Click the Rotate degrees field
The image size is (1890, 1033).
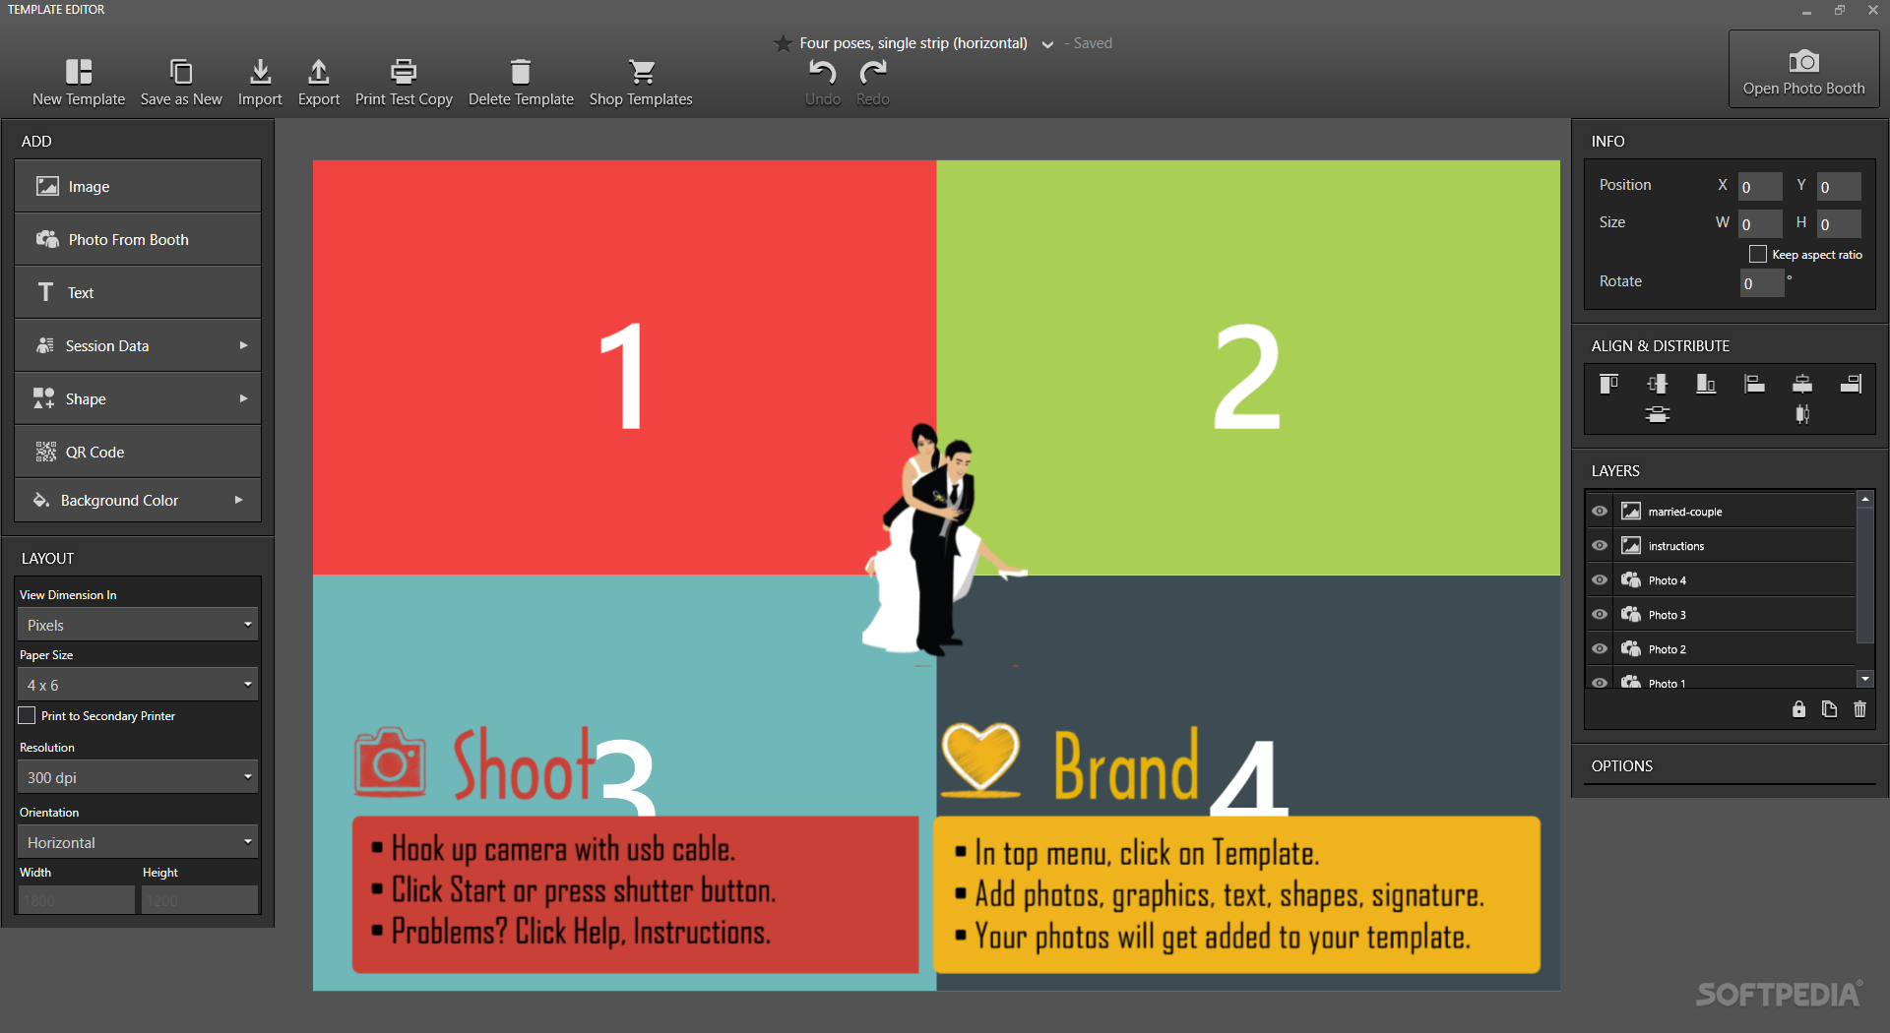pyautogui.click(x=1762, y=283)
